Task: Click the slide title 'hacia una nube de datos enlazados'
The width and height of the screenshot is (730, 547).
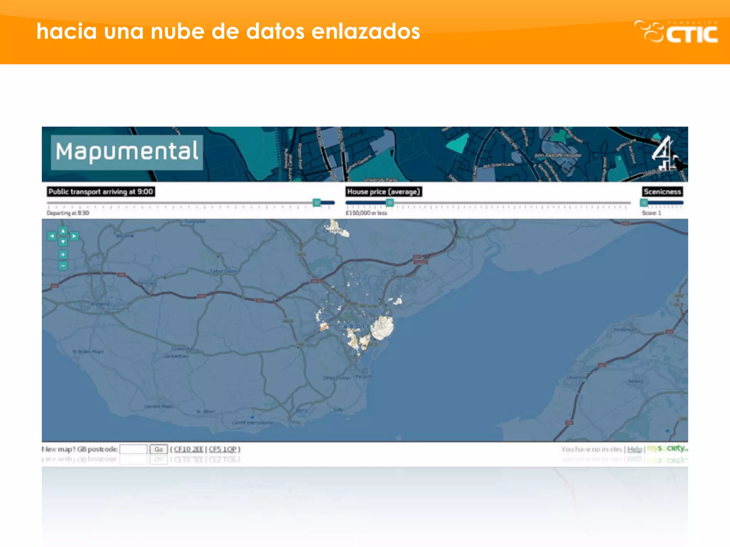Action: point(228,31)
